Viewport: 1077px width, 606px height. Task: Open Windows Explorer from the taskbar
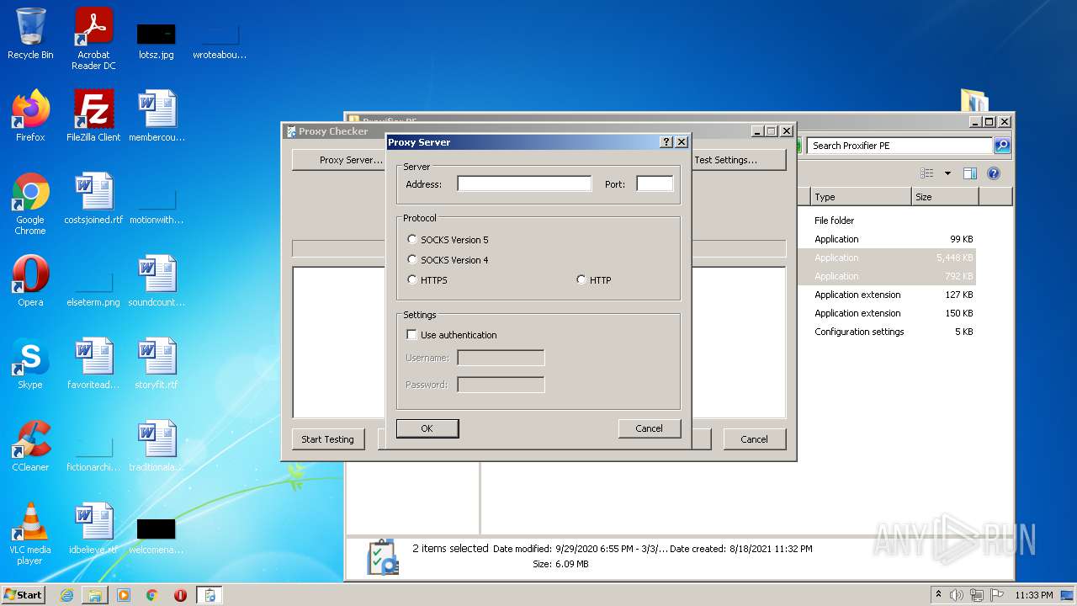[95, 595]
